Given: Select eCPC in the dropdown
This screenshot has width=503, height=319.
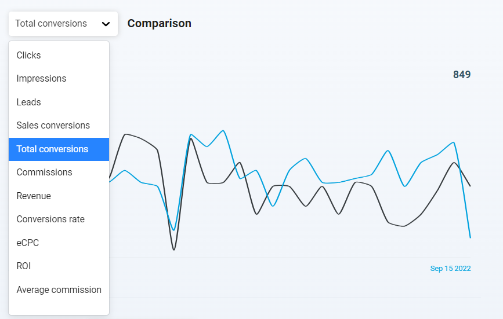Looking at the screenshot, I should coord(59,243).
